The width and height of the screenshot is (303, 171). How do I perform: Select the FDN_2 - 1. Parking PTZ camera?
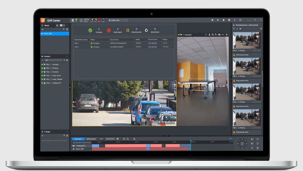tap(53, 83)
